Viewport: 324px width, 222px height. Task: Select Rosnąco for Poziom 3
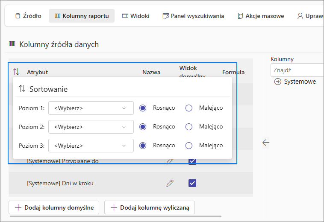tap(143, 146)
